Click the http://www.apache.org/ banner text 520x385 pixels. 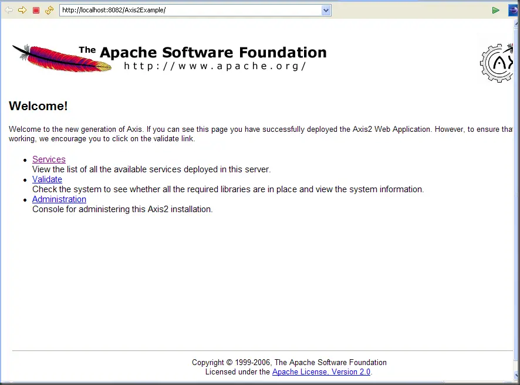[215, 66]
